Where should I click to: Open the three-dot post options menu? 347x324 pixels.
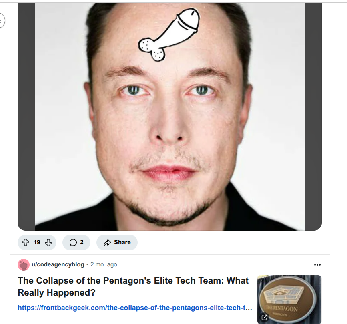click(317, 264)
